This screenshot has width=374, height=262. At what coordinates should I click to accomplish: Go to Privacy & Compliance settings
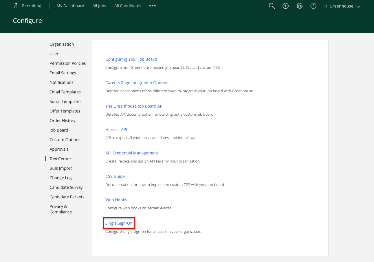tap(60, 209)
